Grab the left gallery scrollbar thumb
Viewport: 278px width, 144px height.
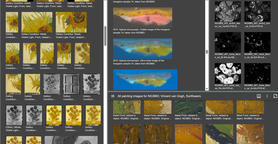(105, 36)
